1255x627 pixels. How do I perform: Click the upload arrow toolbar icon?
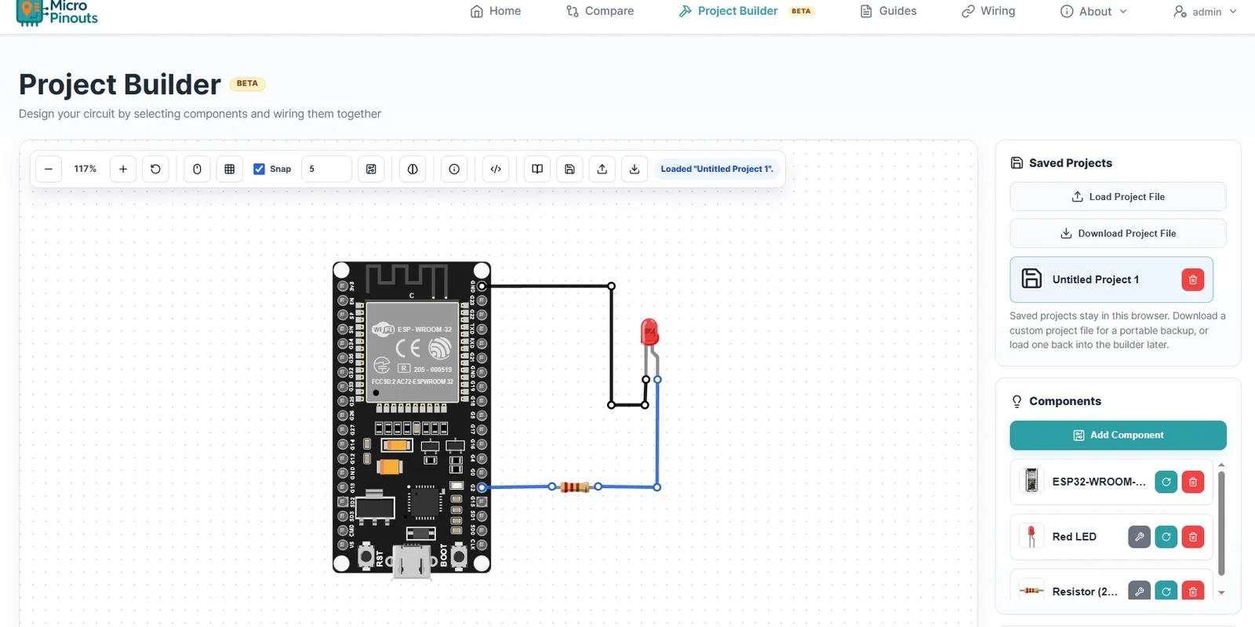tap(602, 169)
